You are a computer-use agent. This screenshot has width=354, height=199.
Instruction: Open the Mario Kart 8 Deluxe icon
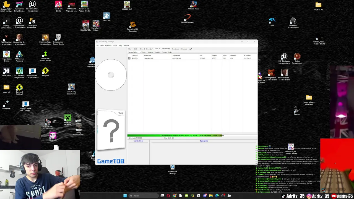coord(96,25)
